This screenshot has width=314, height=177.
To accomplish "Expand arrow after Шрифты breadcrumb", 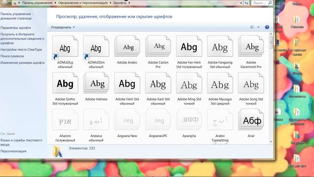I will point(130,3).
